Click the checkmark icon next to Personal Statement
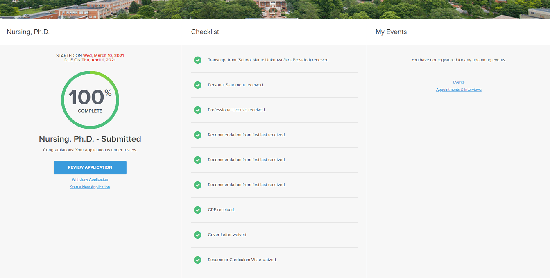The height and width of the screenshot is (278, 550). tap(197, 85)
